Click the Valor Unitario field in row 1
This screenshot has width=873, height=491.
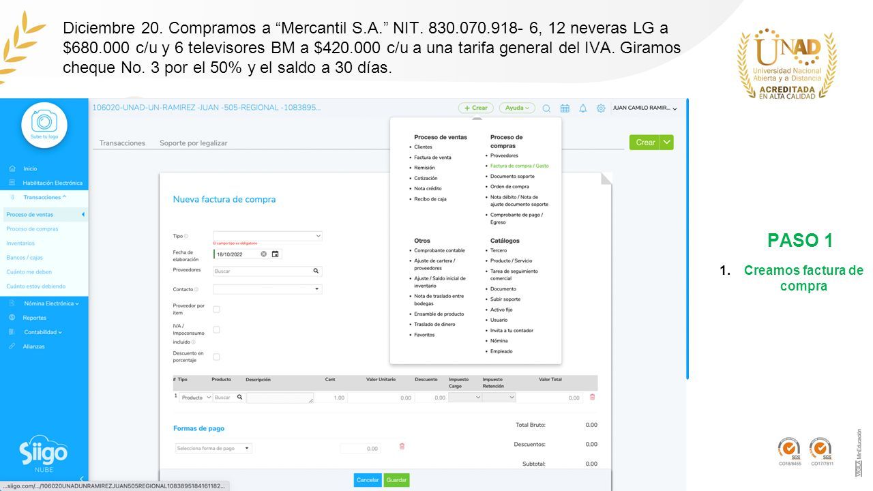point(381,398)
